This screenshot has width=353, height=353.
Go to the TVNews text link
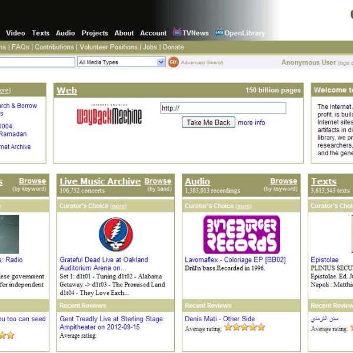(196, 33)
